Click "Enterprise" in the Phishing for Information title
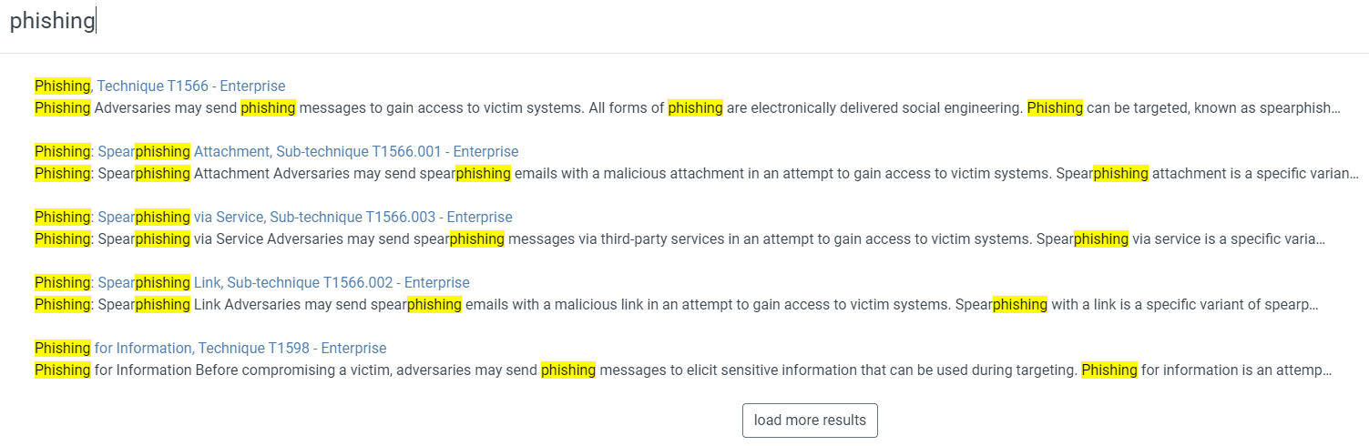This screenshot has width=1369, height=446. coord(353,349)
